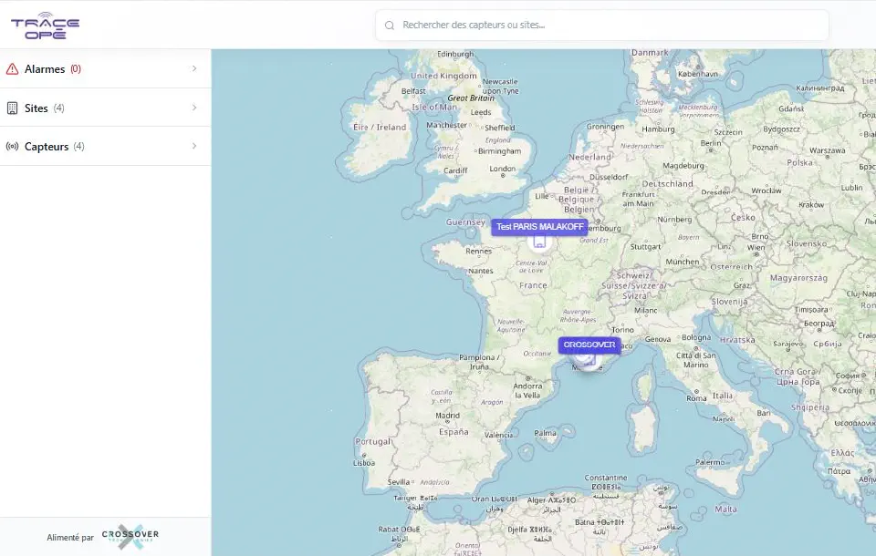Click the CROSSOVER map label
The height and width of the screenshot is (556, 876).
(x=589, y=345)
